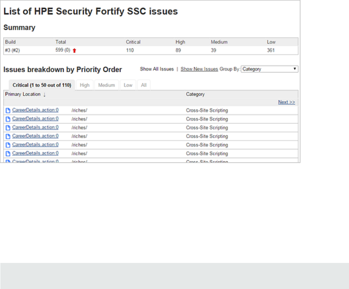Go to the next page with Next >>

click(x=286, y=102)
